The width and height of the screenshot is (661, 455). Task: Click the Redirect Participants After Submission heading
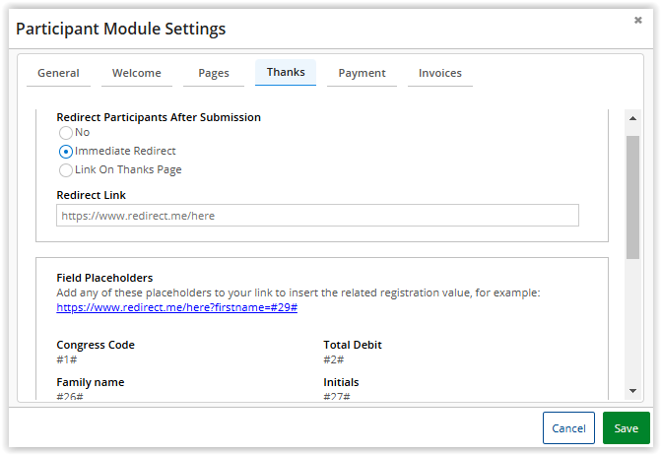coord(159,117)
